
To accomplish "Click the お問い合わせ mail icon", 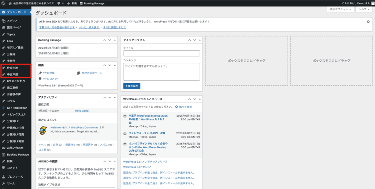I will (3, 148).
